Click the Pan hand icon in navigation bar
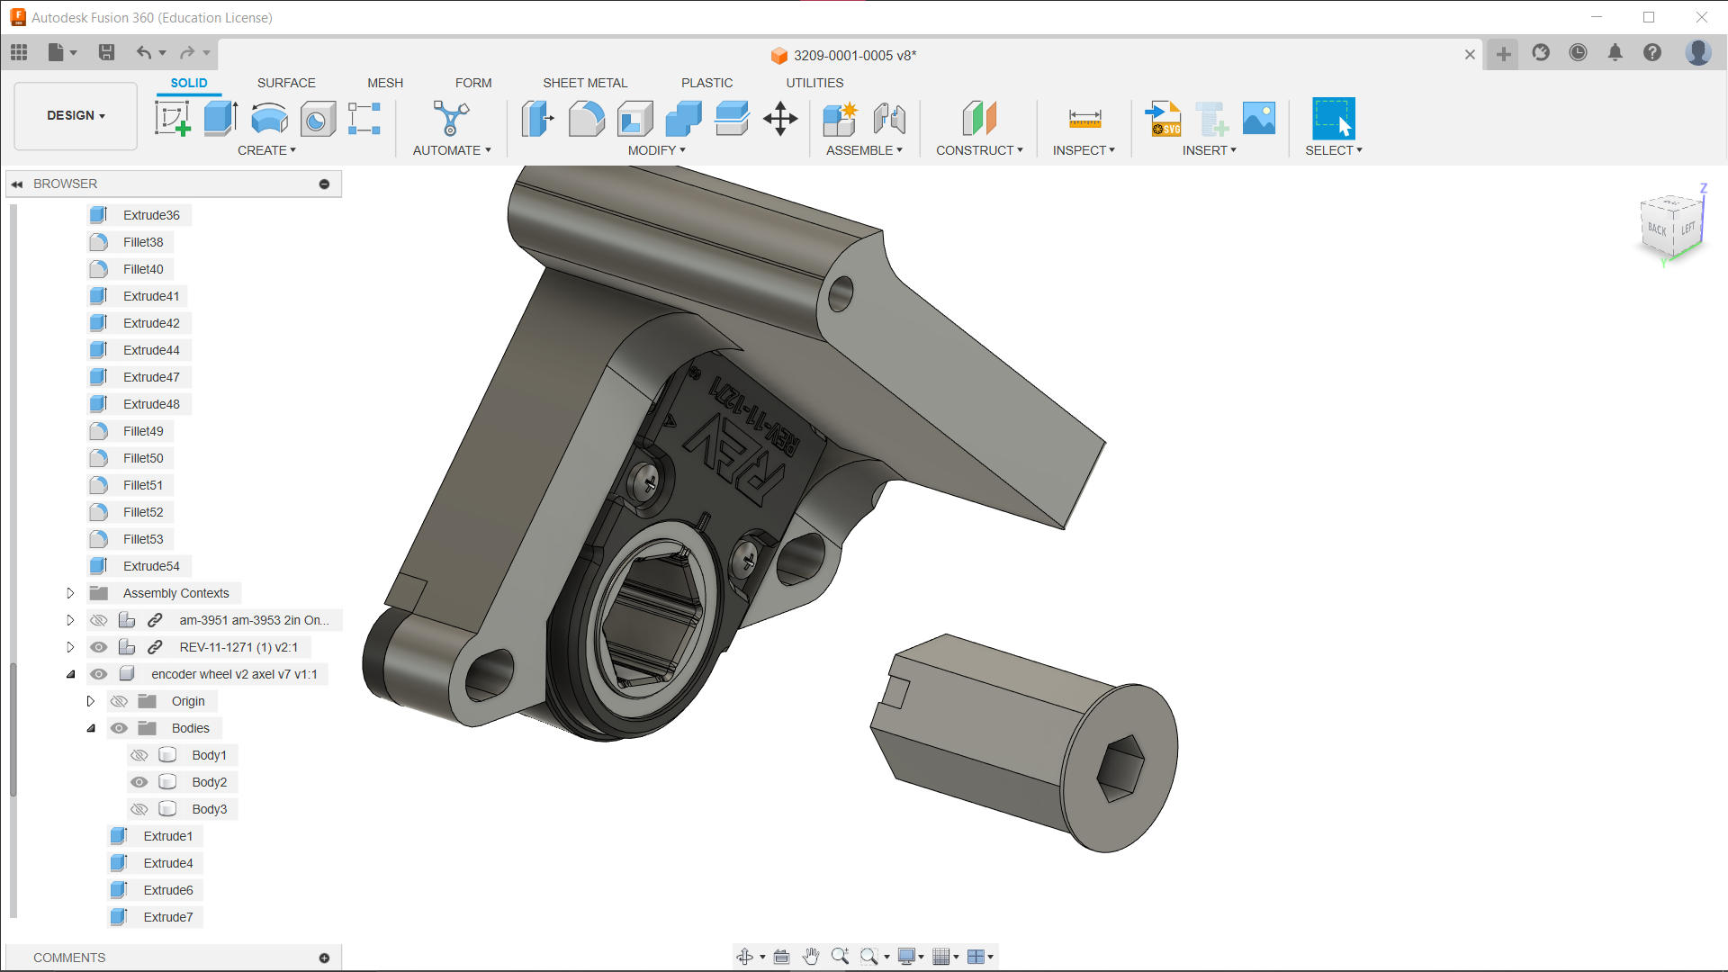 point(811,956)
